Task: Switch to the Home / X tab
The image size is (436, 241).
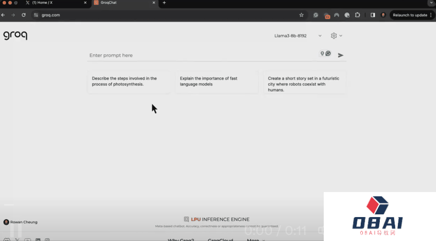Action: 55,3
